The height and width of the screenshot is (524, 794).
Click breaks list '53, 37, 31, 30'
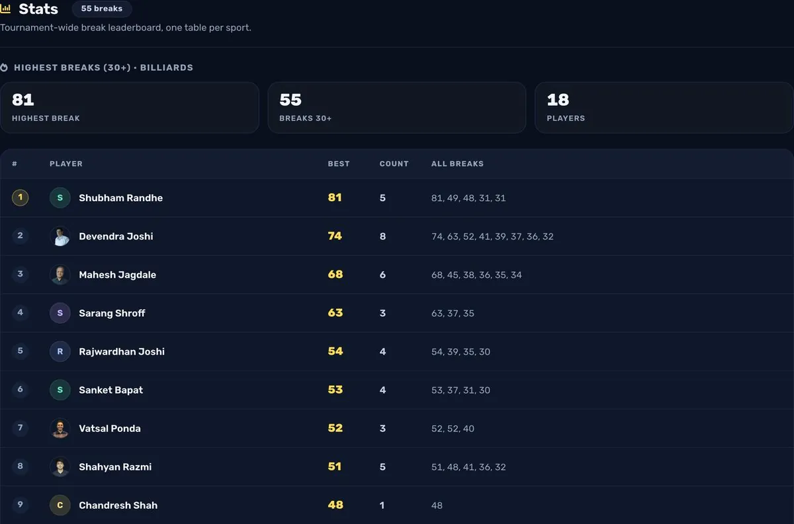(x=461, y=390)
